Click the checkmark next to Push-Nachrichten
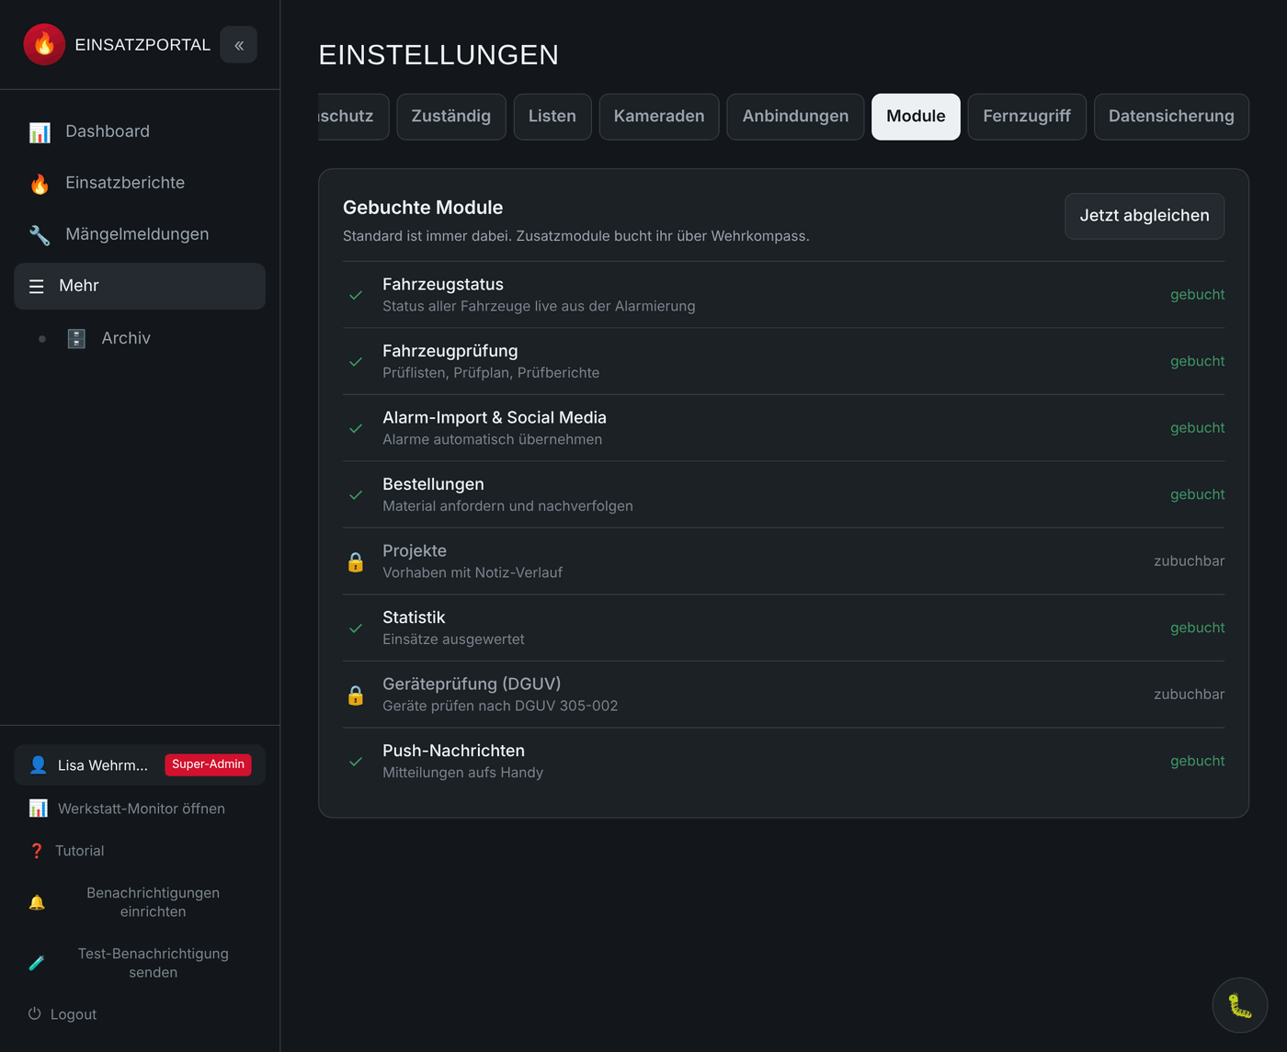The width and height of the screenshot is (1287, 1052). tap(356, 762)
